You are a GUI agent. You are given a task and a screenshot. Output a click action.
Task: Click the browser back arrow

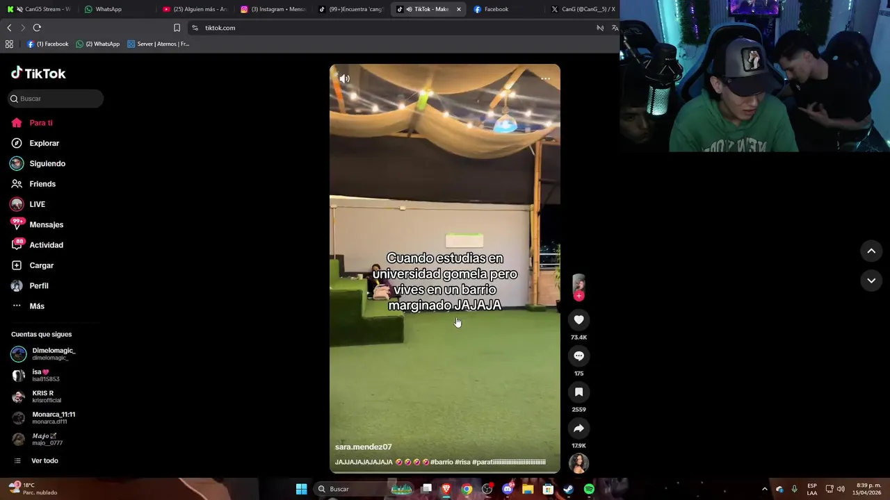[x=9, y=28]
